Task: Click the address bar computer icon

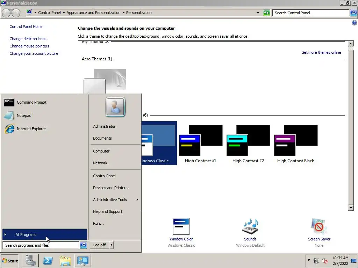Action: tap(29, 12)
